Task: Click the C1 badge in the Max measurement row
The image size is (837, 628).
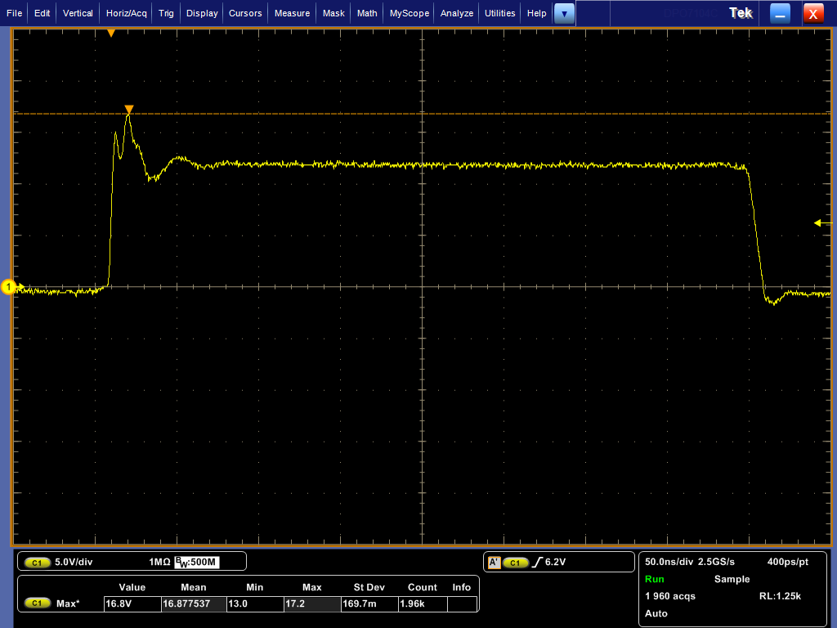Action: [37, 603]
